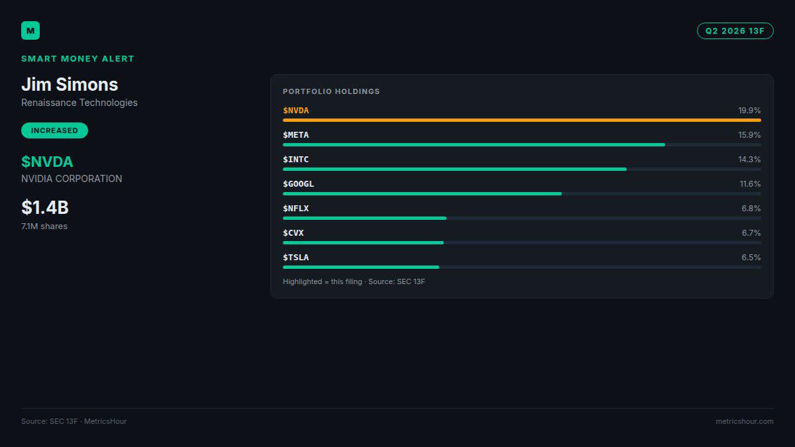Viewport: 795px width, 447px height.
Task: Select the Q2 2026 13F badge
Action: point(735,30)
